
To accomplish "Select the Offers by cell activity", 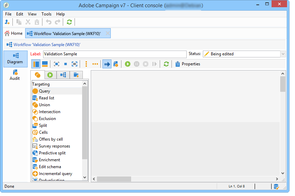I will 57,139.
